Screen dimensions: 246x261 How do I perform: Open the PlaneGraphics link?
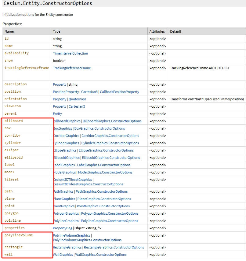click(64, 199)
